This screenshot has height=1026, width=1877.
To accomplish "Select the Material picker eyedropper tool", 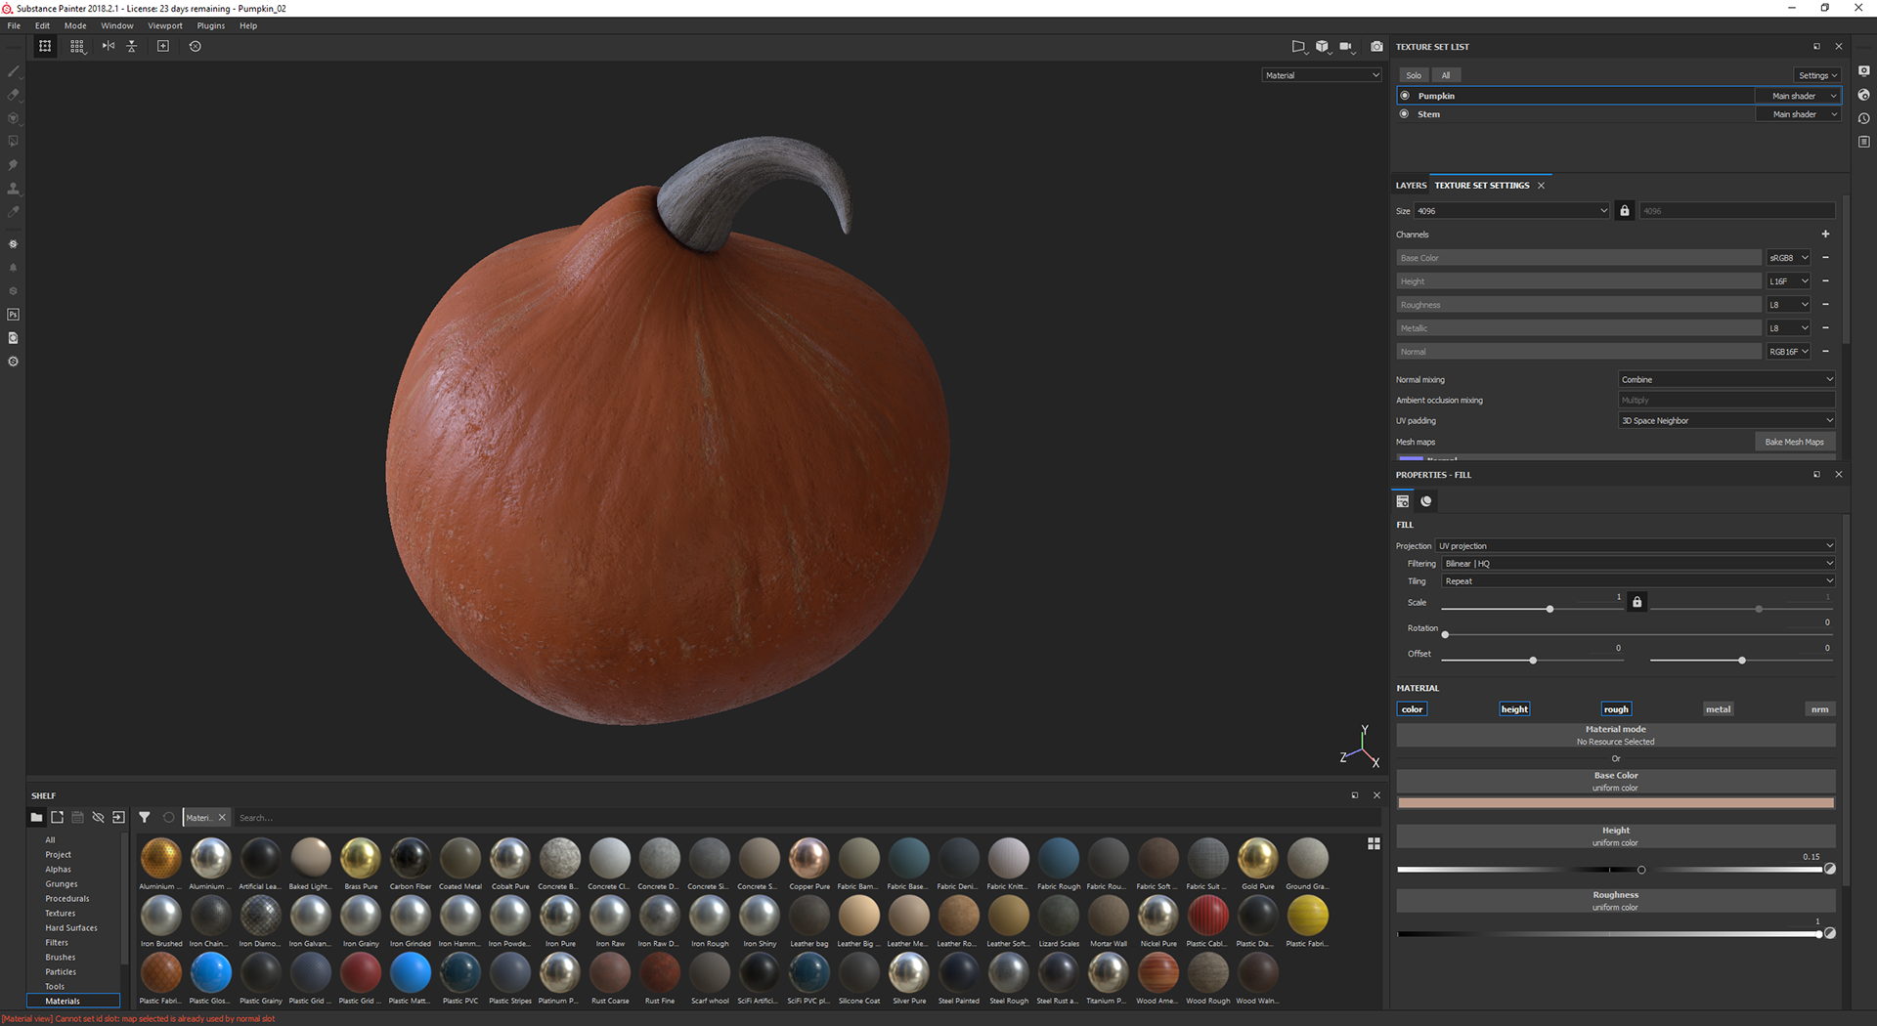I will [x=14, y=212].
